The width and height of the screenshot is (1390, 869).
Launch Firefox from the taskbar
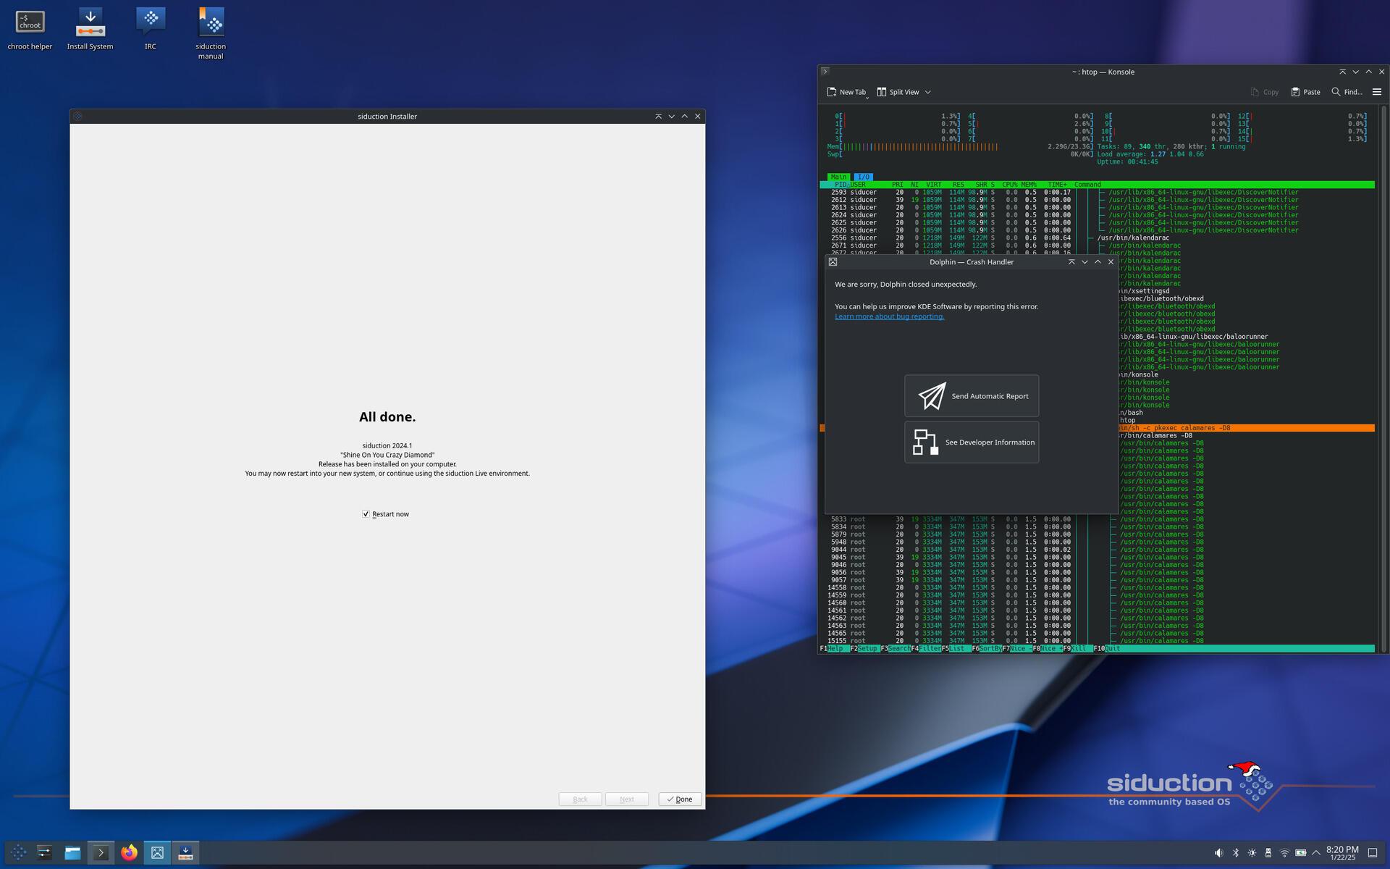(x=129, y=853)
